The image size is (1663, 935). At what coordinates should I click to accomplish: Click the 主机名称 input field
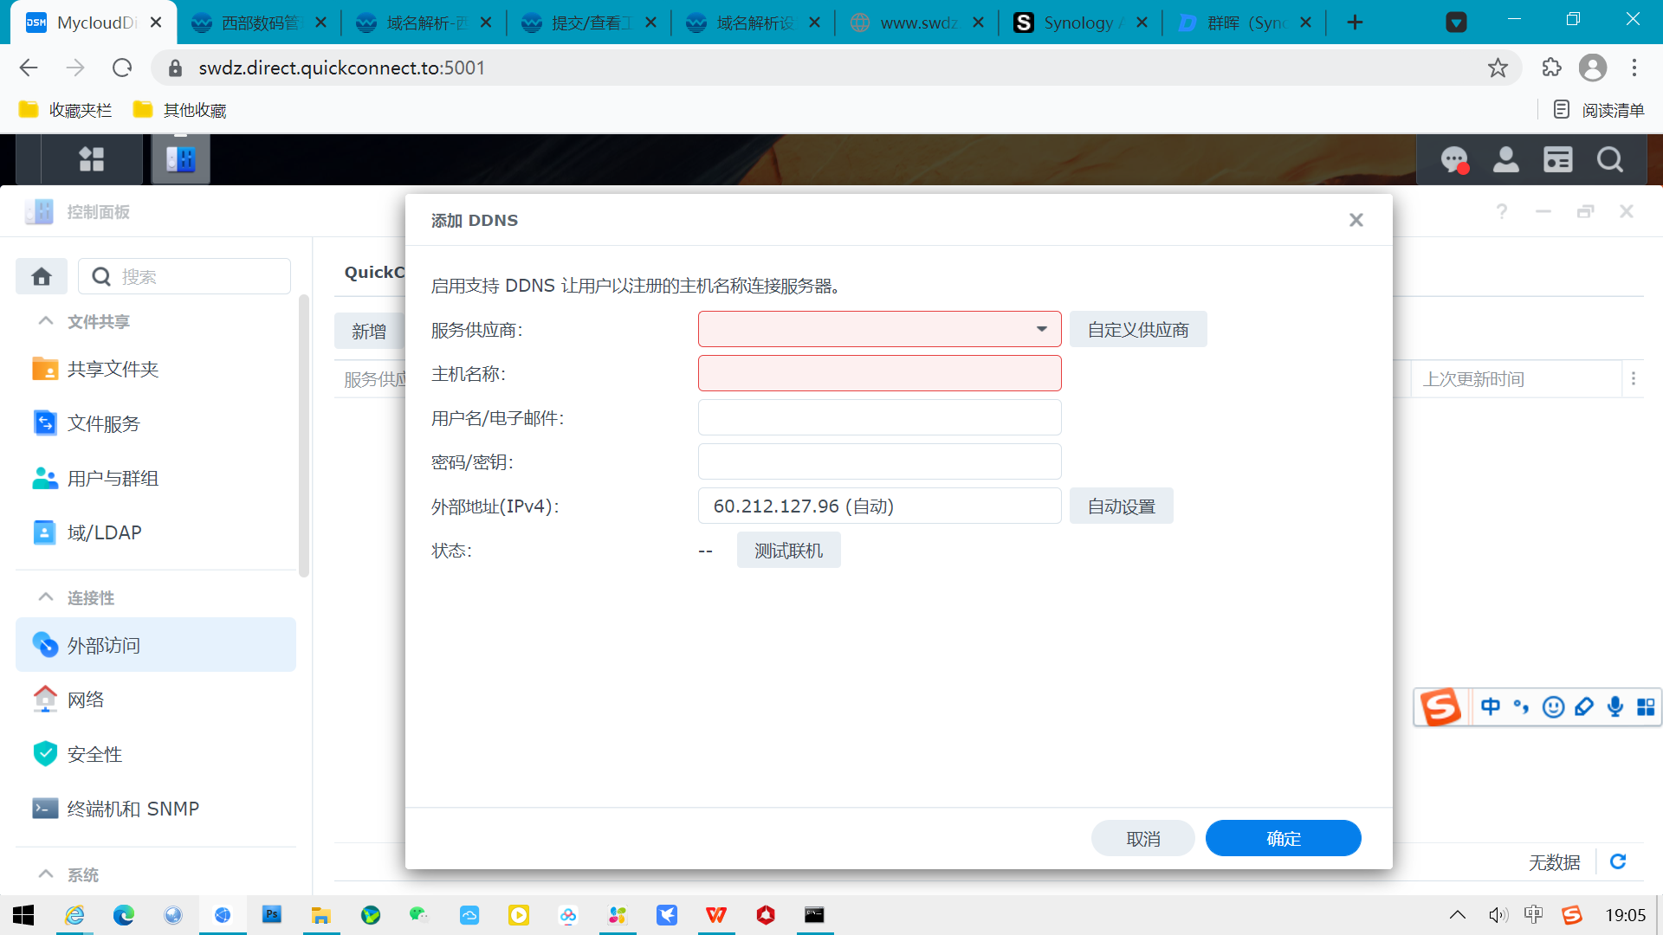click(x=879, y=372)
